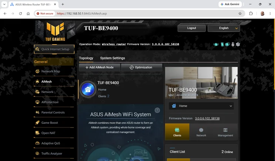Select the Clients panel tab
The image size is (275, 161).
click(x=177, y=132)
